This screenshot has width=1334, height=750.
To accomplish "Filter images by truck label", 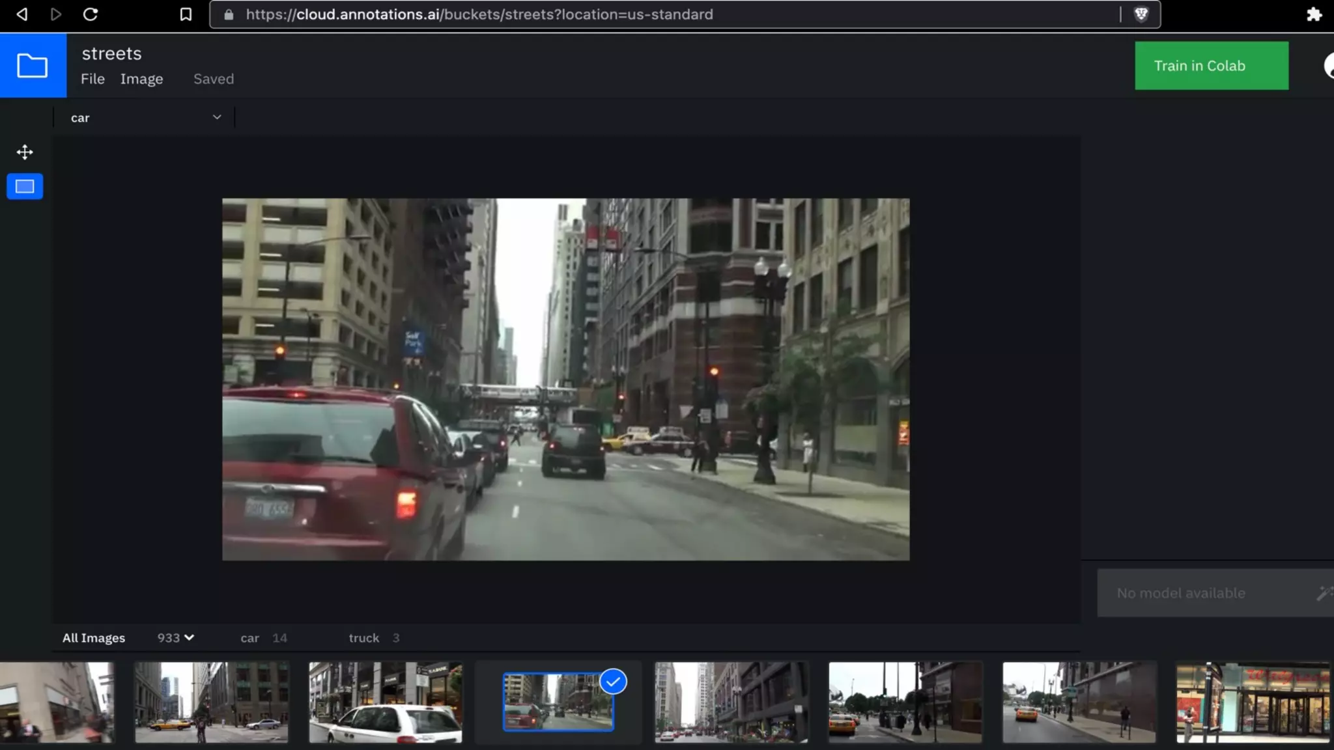I will 364,638.
